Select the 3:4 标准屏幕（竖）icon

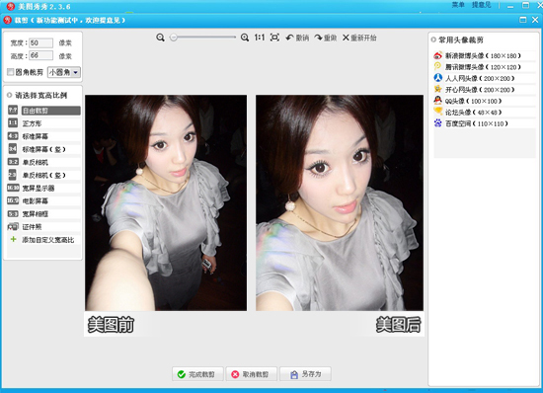click(x=13, y=149)
